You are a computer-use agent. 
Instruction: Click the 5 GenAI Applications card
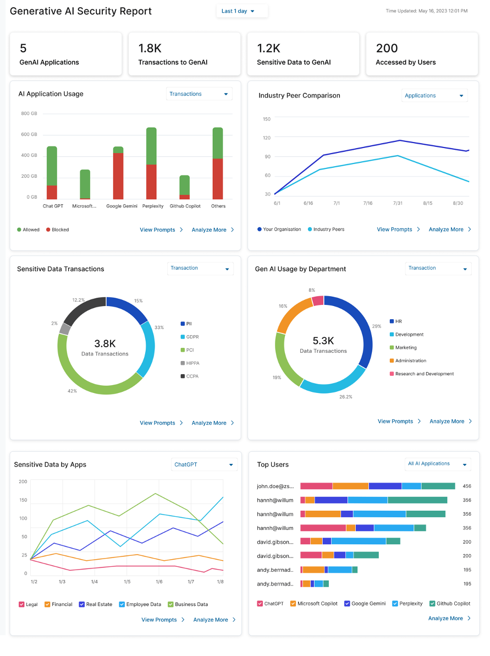pyautogui.click(x=65, y=54)
